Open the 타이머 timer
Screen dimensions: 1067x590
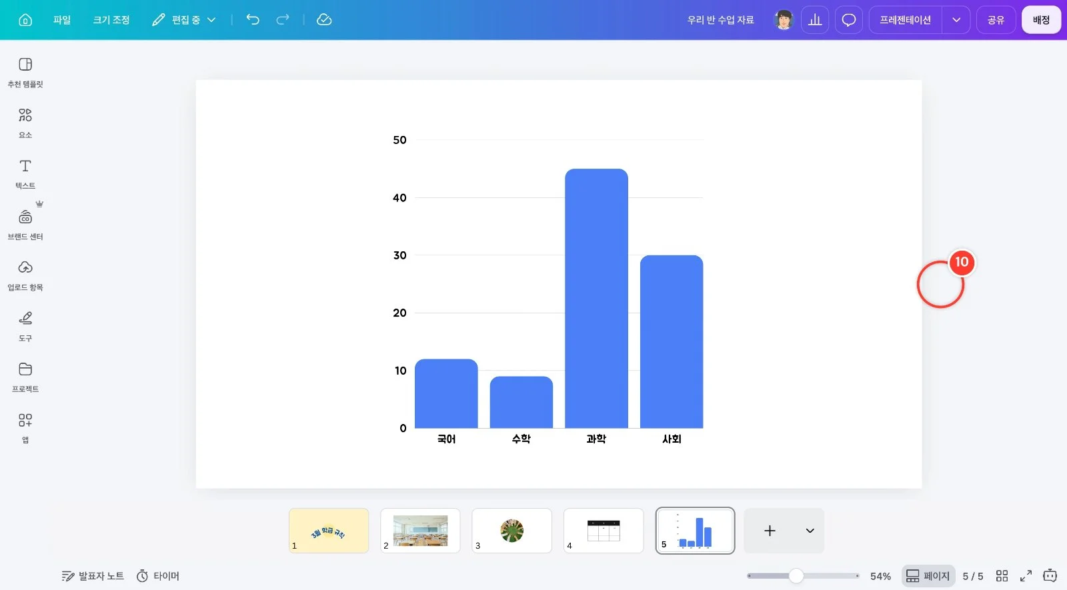[x=158, y=576]
